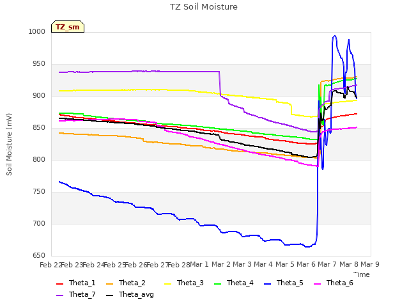Click the 700 y-axis tick label
Screen dimensions: 409x307
(x=39, y=223)
